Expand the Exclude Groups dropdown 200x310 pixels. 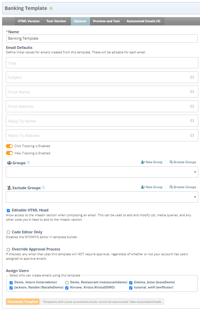point(102,197)
